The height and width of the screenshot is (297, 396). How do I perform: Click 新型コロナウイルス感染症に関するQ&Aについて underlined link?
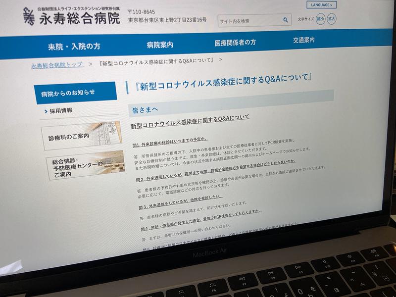tap(190, 121)
